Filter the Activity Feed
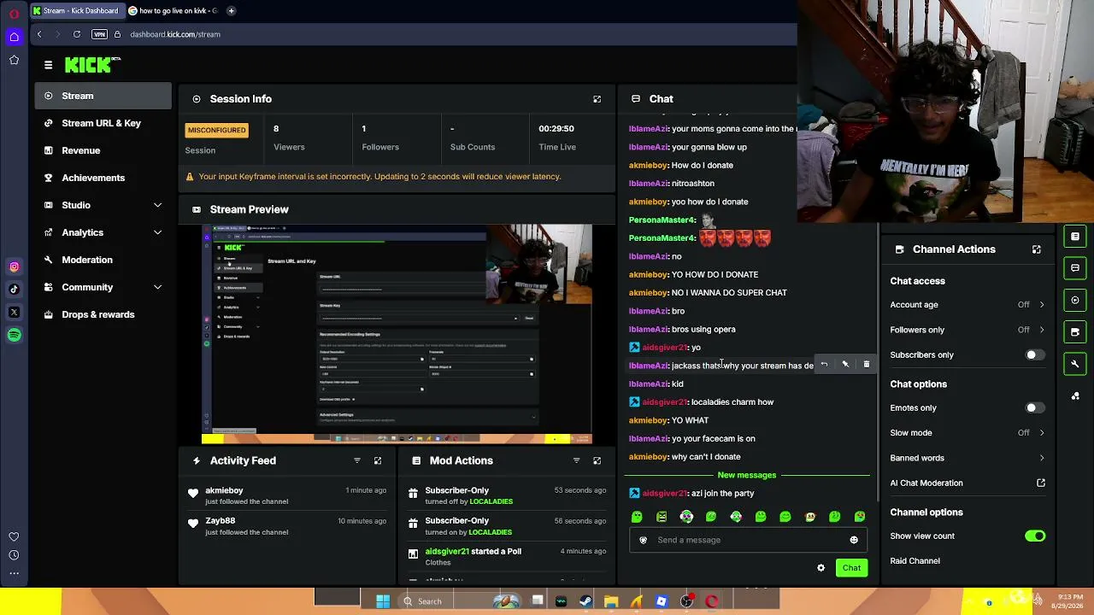Image resolution: width=1094 pixels, height=615 pixels. (x=357, y=460)
